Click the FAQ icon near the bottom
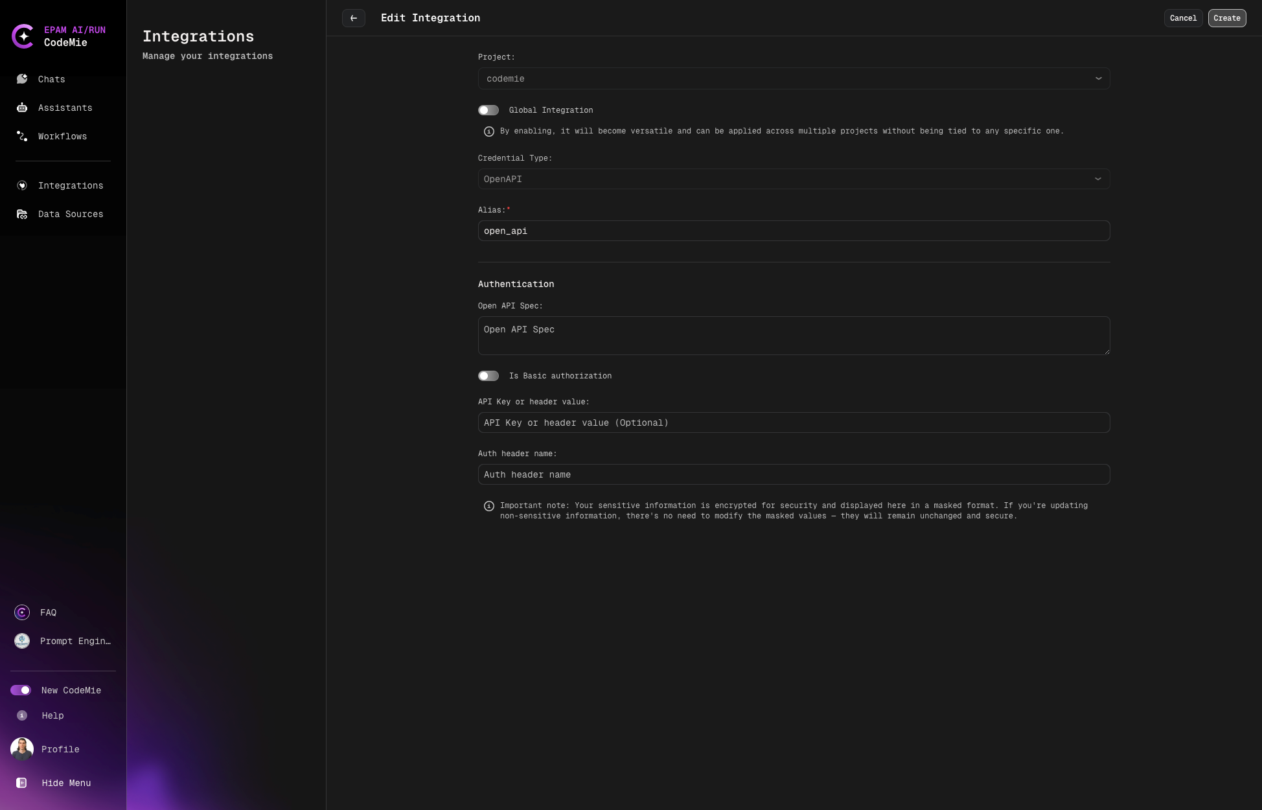 coord(21,612)
